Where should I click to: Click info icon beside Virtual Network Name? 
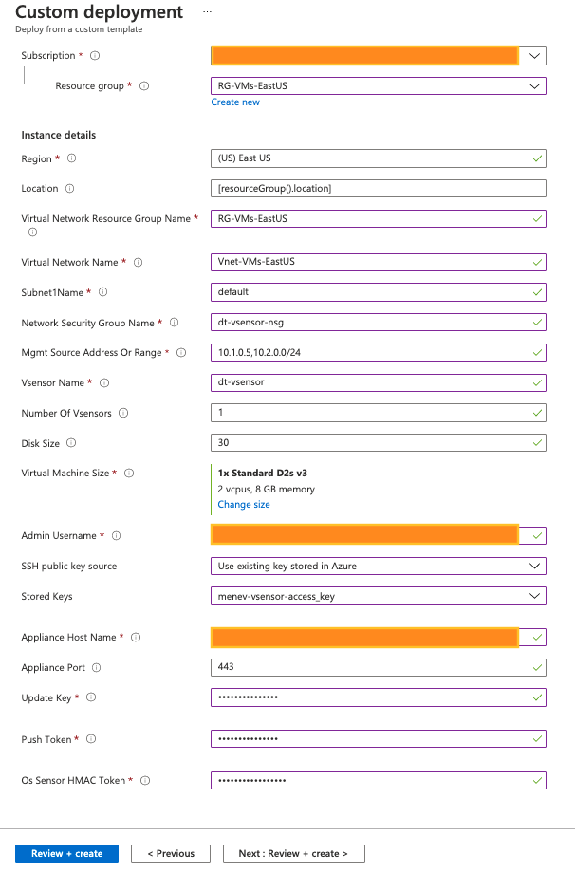[x=138, y=262]
